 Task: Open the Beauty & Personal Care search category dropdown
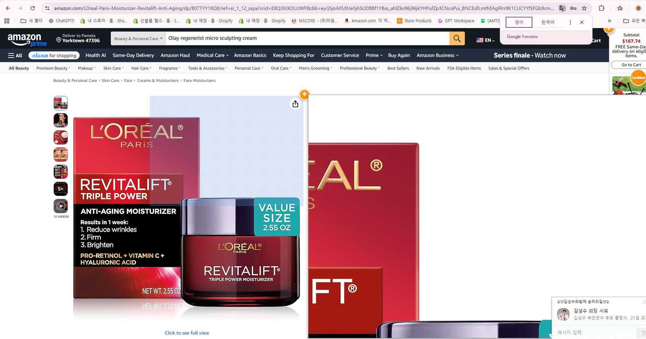click(x=138, y=38)
